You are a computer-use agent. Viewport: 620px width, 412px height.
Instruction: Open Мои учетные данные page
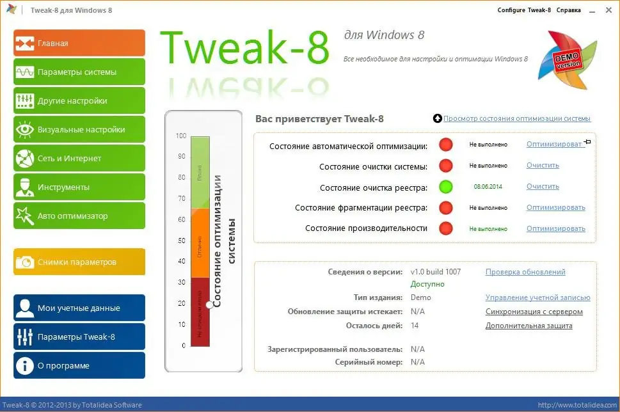79,308
